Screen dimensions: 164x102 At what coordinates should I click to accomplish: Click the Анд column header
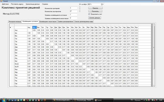30,27
